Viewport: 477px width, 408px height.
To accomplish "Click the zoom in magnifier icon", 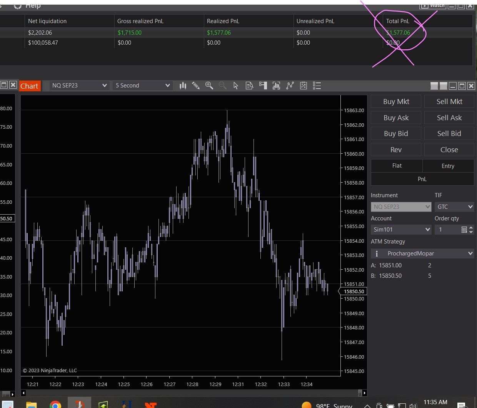I will coord(209,86).
